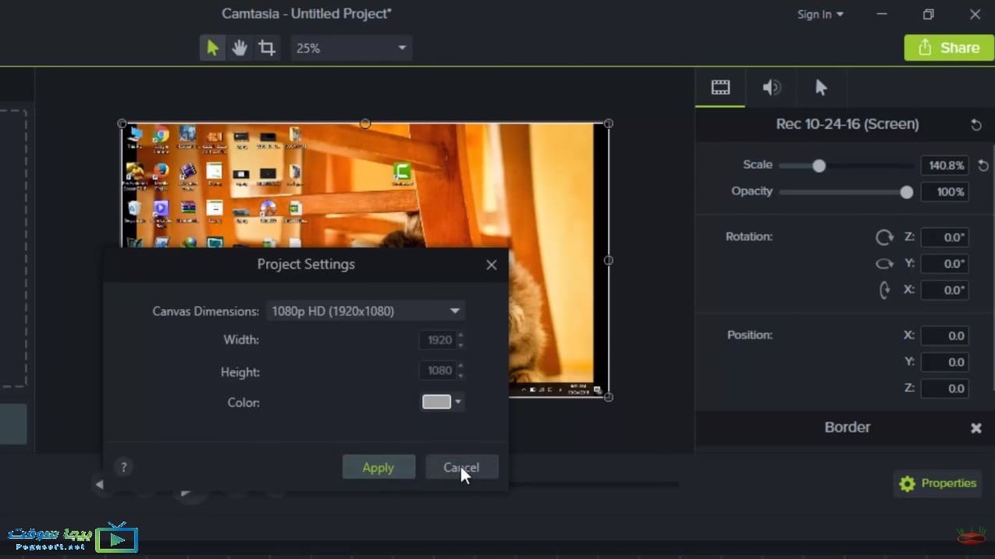This screenshot has height=559, width=995.
Task: Click the Height 1080 stepper field
Action: [x=442, y=370]
